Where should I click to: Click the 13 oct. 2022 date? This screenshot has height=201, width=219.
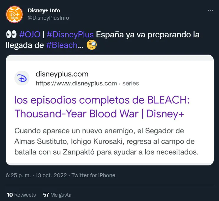pos(51,175)
